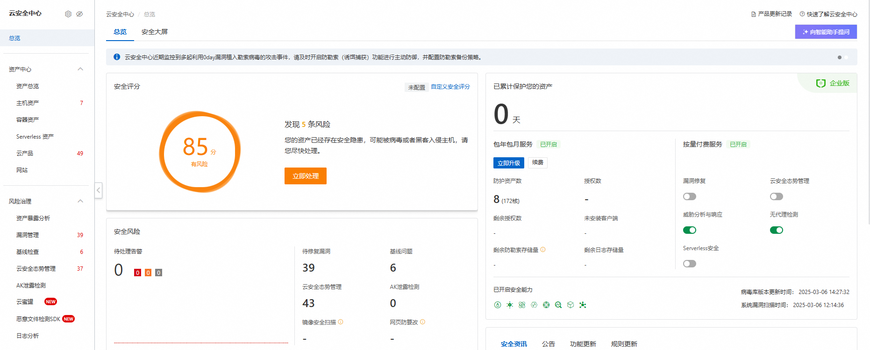Click the 续费 button
Image resolution: width=870 pixels, height=350 pixels.
pos(538,163)
